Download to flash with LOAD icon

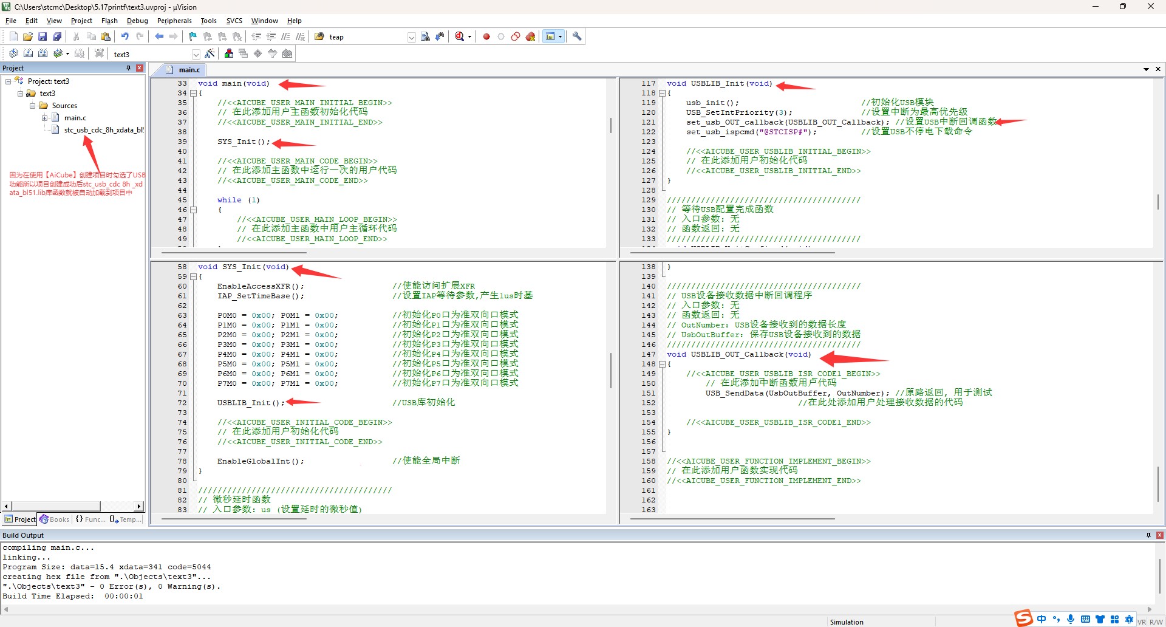click(99, 53)
